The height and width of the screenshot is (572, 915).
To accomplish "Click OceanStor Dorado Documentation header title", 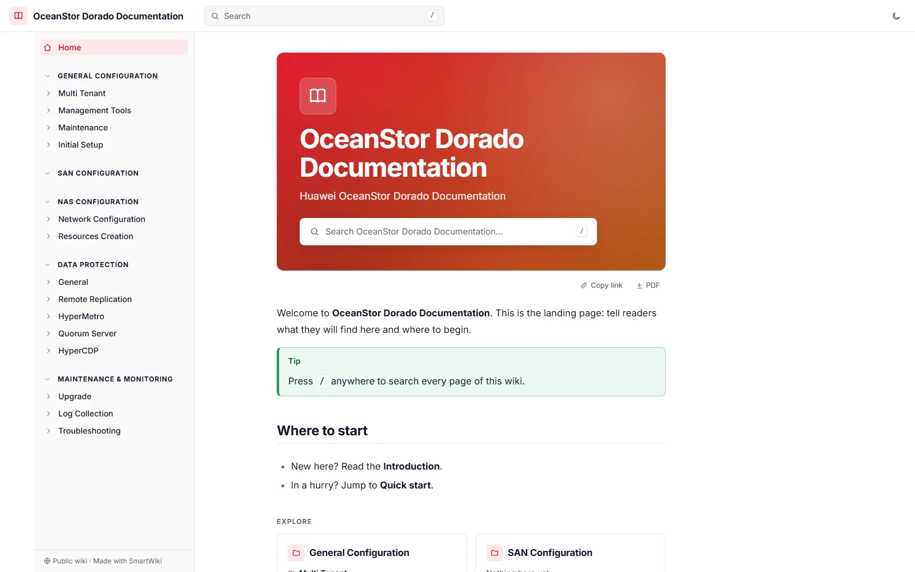I will [108, 16].
